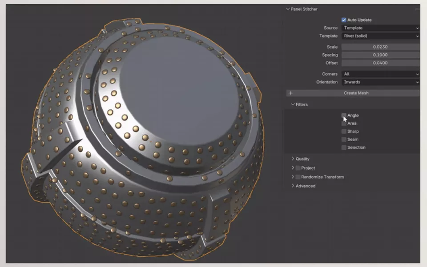
Task: Tick the Randomize Transform checkbox
Action: (298, 177)
